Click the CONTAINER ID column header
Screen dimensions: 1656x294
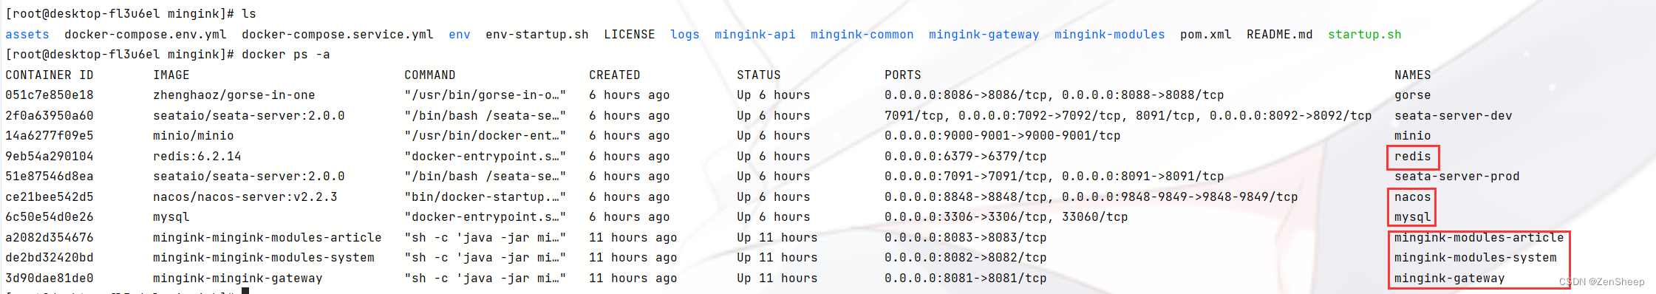[x=50, y=75]
